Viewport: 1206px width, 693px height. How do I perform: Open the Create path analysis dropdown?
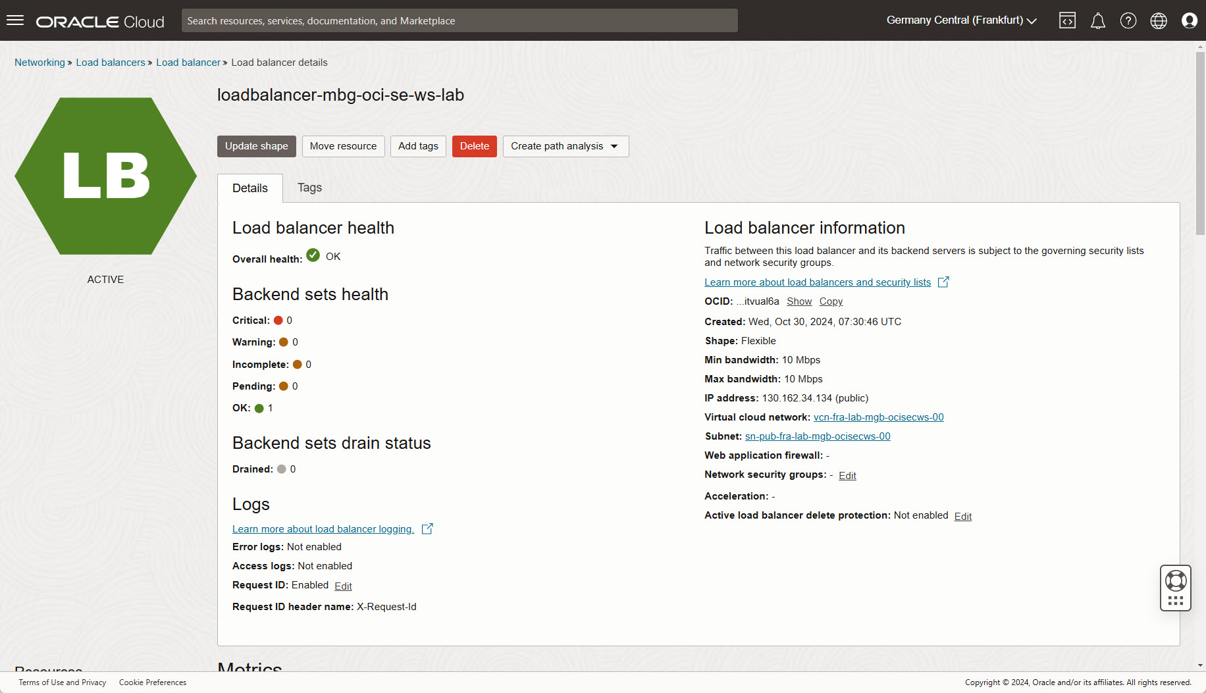(x=565, y=146)
